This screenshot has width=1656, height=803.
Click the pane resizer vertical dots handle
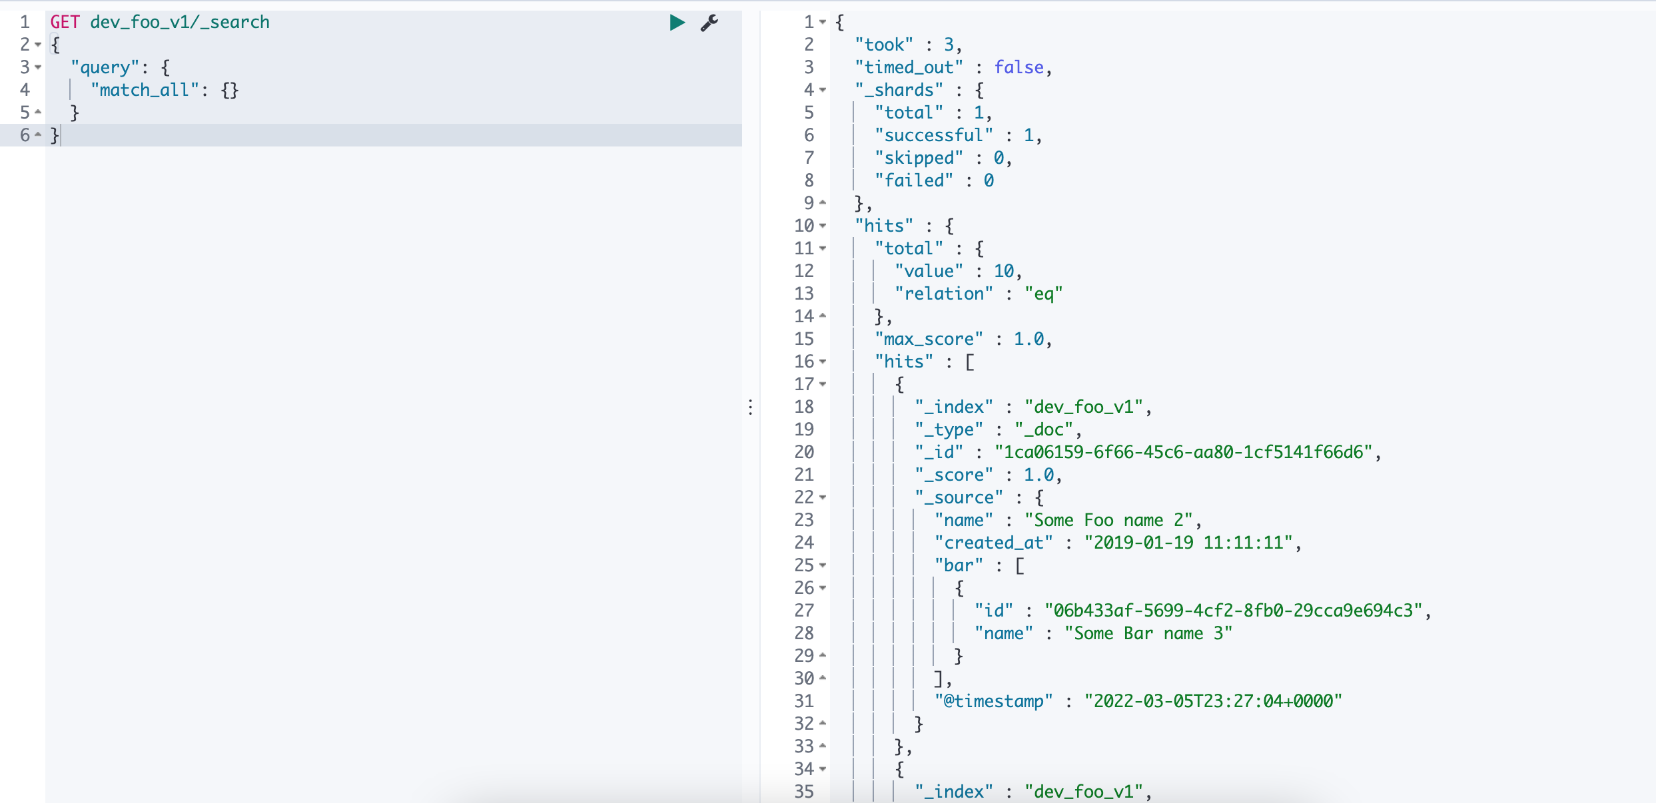(x=751, y=407)
